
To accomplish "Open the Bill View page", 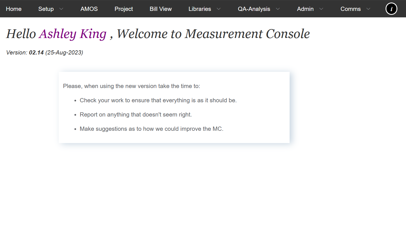I will (161, 9).
